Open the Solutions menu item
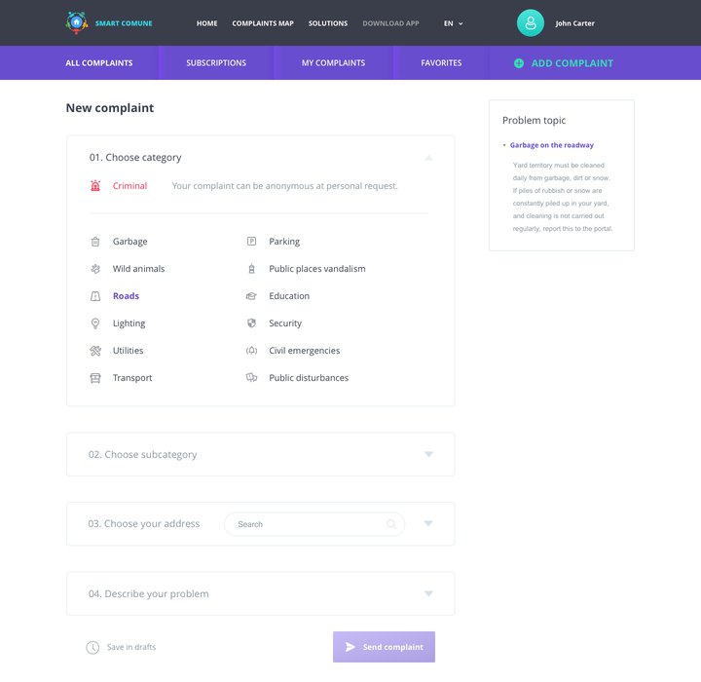This screenshot has height=682, width=701. click(328, 23)
